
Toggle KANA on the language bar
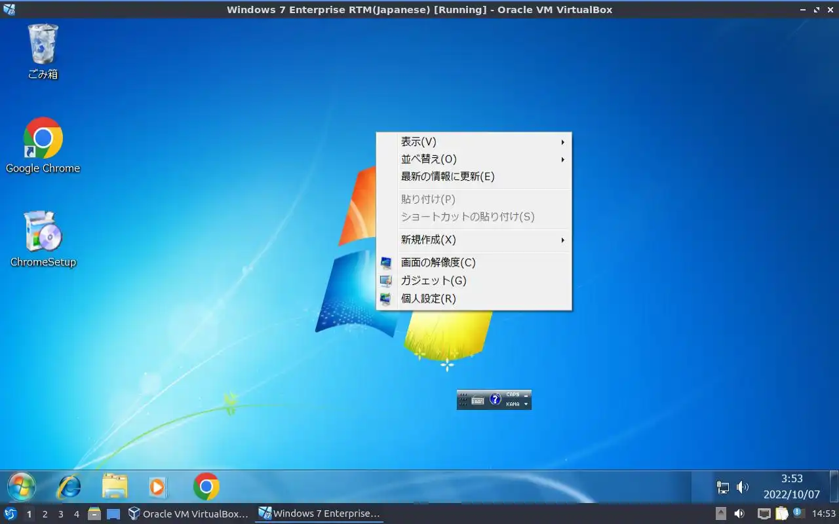(x=513, y=404)
